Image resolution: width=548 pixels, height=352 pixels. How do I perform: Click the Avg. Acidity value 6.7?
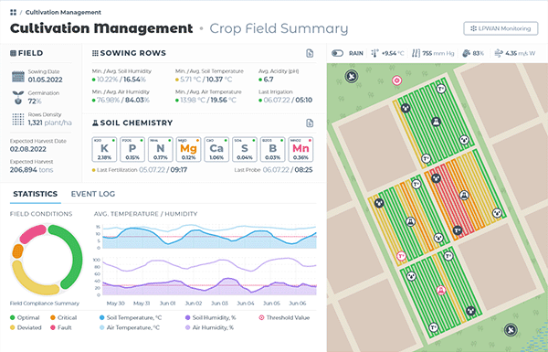click(269, 80)
